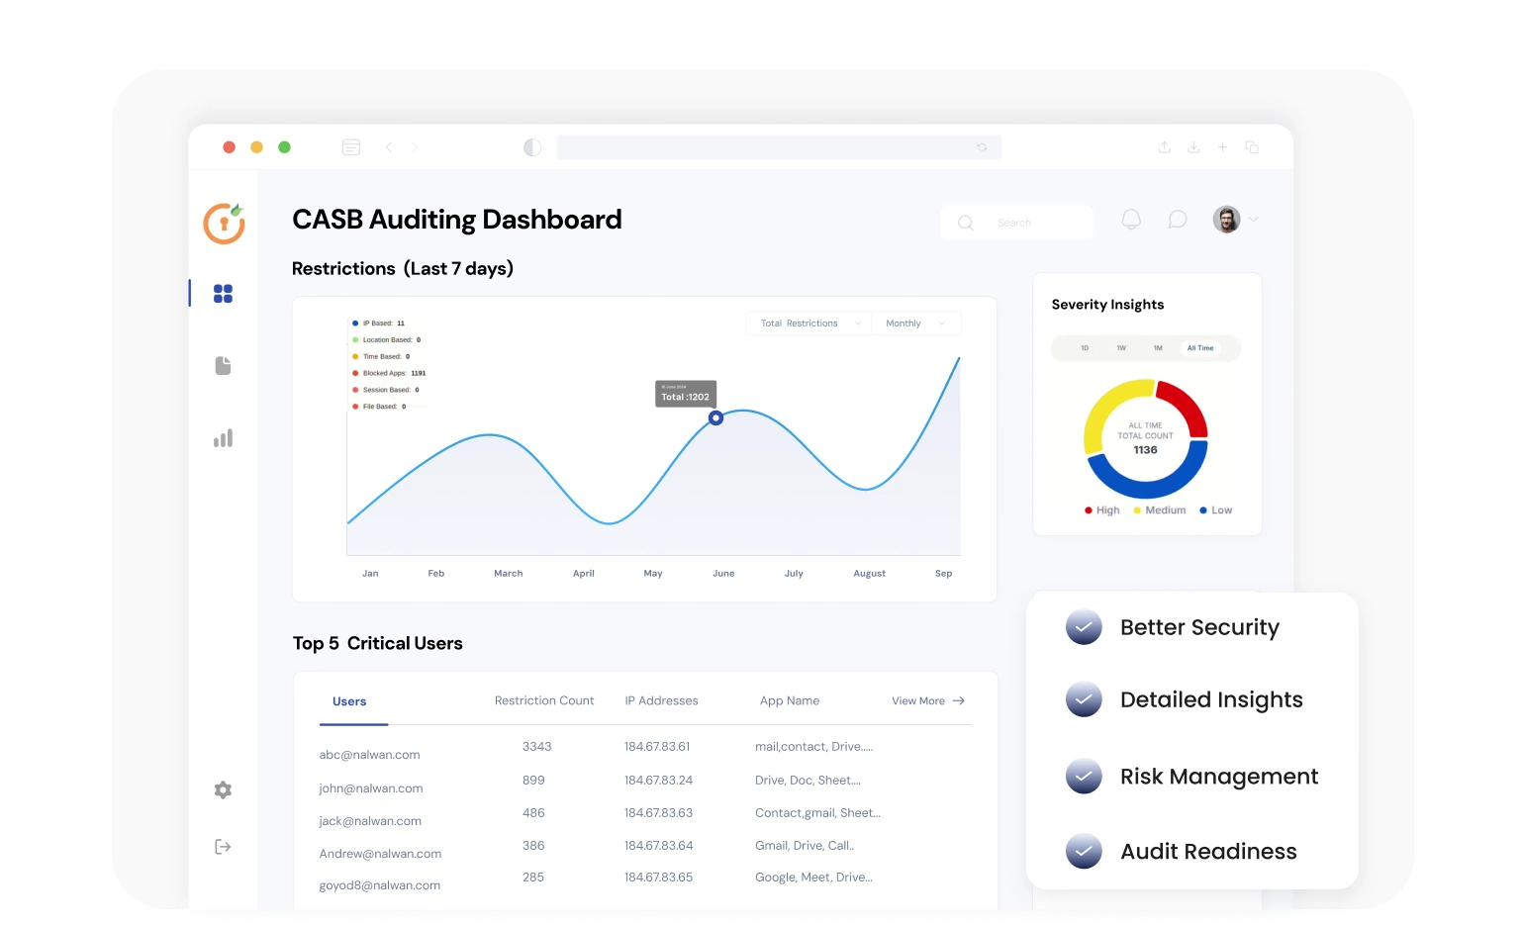Viewport: 1522px width, 925px height.
Task: Open notifications via the bell icon
Action: point(1131,219)
